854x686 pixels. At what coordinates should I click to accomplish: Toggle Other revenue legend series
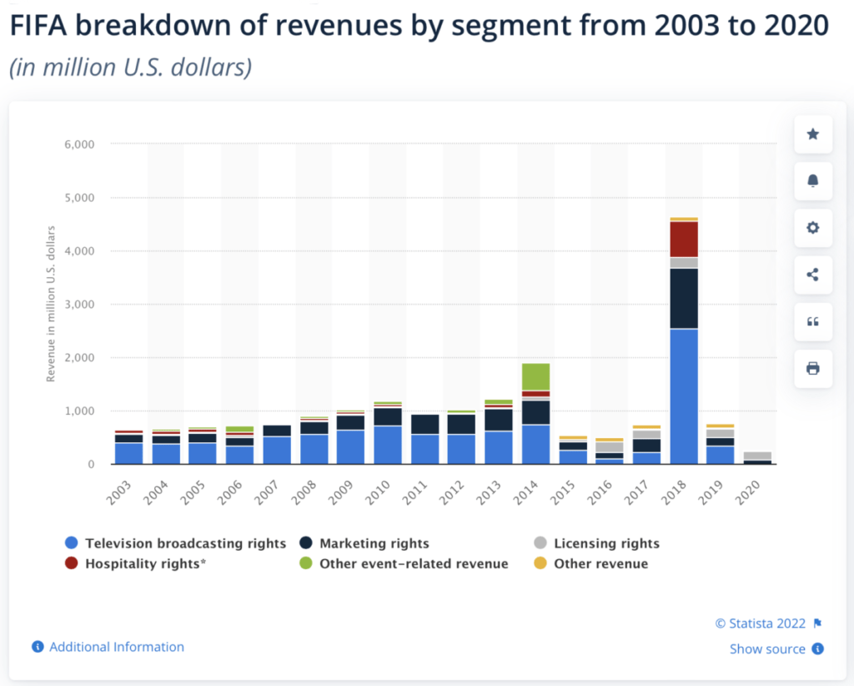click(591, 563)
